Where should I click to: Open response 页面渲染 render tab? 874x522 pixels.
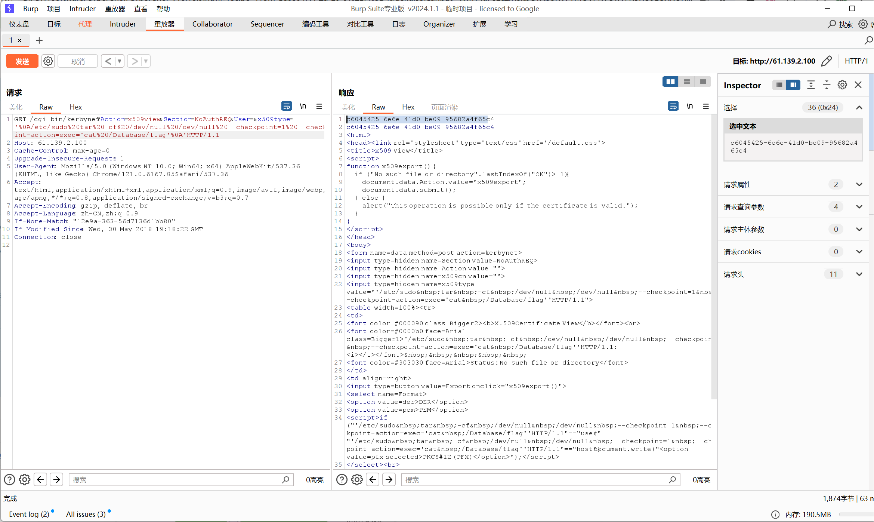(445, 107)
